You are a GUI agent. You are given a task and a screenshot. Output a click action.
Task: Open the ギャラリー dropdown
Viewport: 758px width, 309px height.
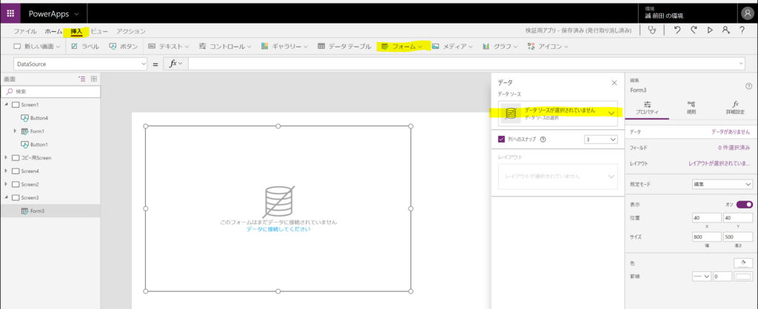284,47
